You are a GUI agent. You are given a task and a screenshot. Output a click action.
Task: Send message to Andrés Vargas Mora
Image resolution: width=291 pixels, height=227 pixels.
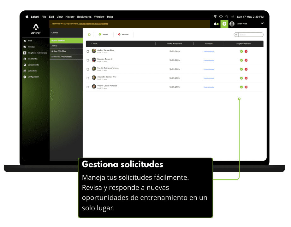pos(209,51)
